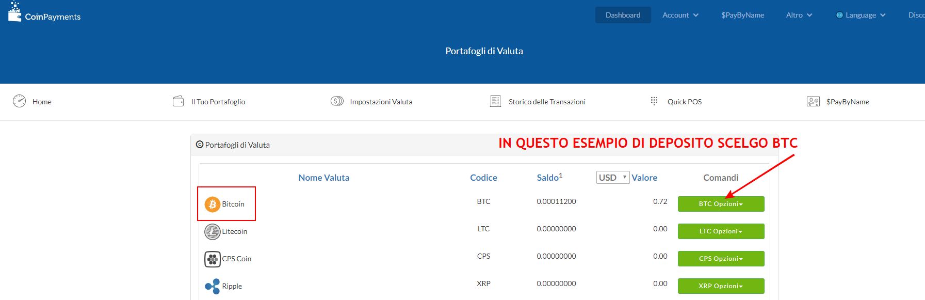Viewport: 925px width, 300px height.
Task: Change the USD currency selector
Action: tap(612, 178)
